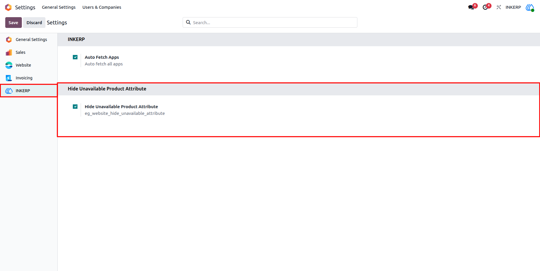Save the settings
The width and height of the screenshot is (540, 271).
pyautogui.click(x=13, y=23)
